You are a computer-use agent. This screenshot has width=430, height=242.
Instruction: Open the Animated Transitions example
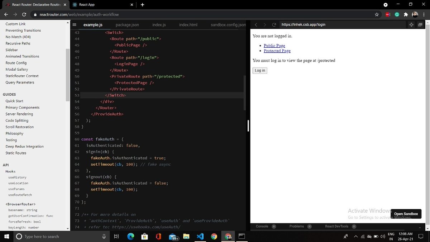click(x=22, y=56)
